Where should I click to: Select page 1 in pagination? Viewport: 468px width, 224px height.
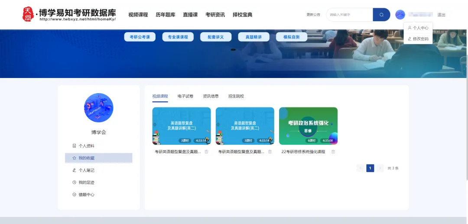click(370, 168)
